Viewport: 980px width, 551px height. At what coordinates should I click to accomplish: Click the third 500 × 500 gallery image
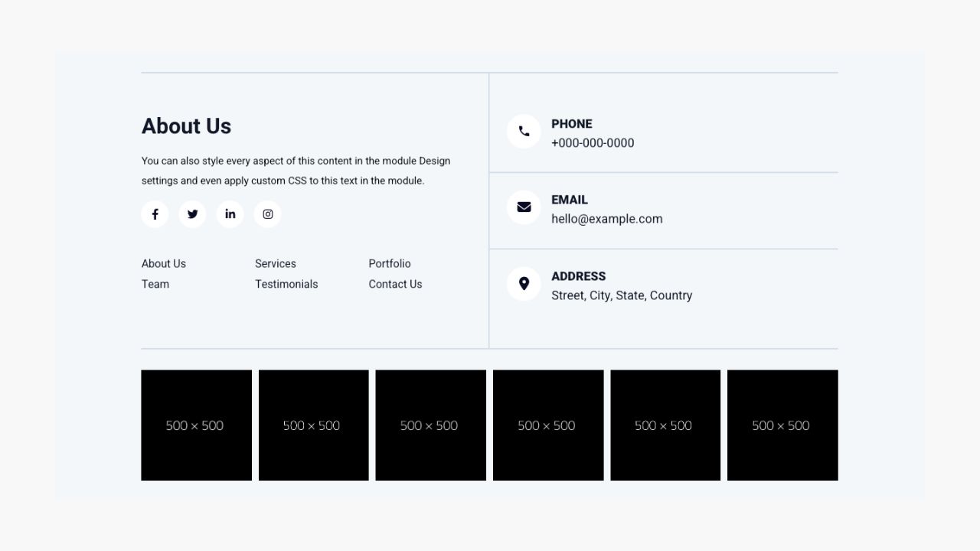pyautogui.click(x=430, y=425)
